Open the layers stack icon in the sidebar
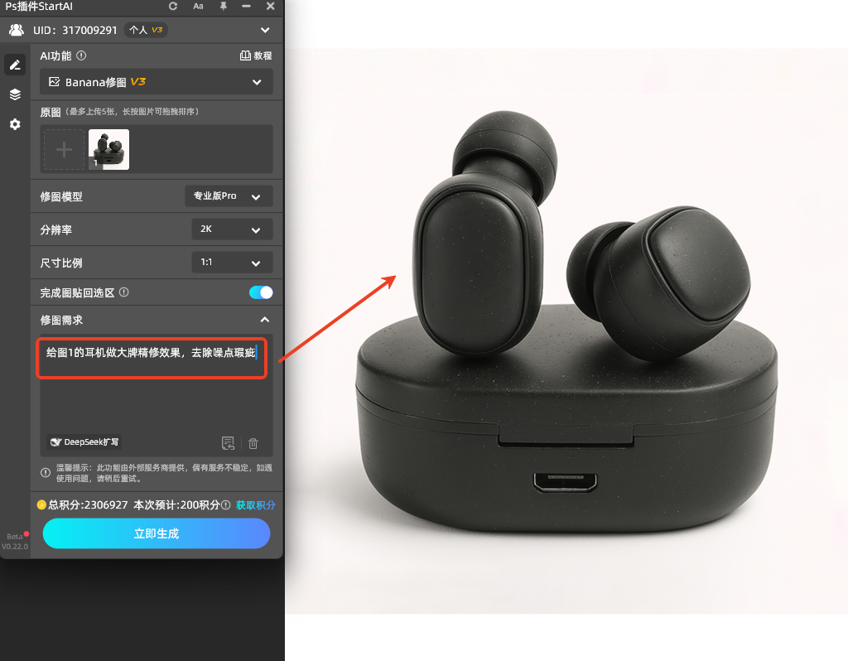The image size is (848, 661). tap(15, 94)
